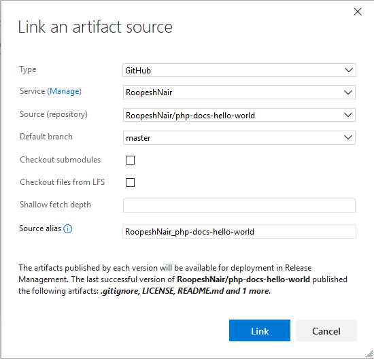Click the 'Source (repository)' label
The width and height of the screenshot is (374, 359).
click(x=54, y=114)
